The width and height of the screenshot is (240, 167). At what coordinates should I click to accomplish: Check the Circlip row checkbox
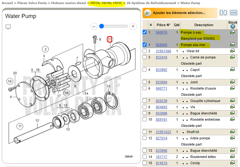144,163
